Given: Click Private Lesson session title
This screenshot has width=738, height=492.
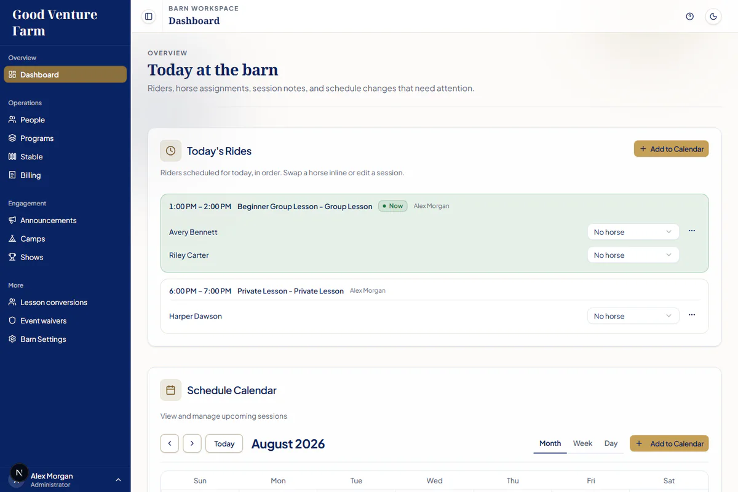Looking at the screenshot, I should (290, 291).
